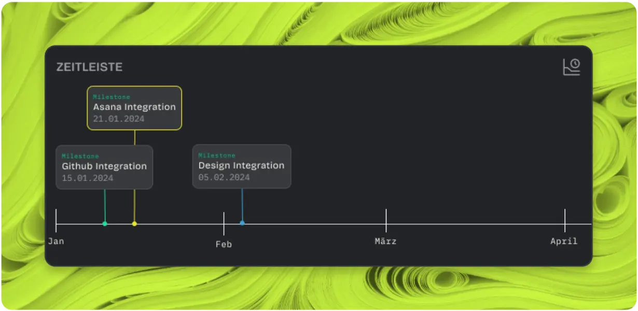This screenshot has width=638, height=311.
Task: Click the Feb month label
Action: tap(224, 244)
